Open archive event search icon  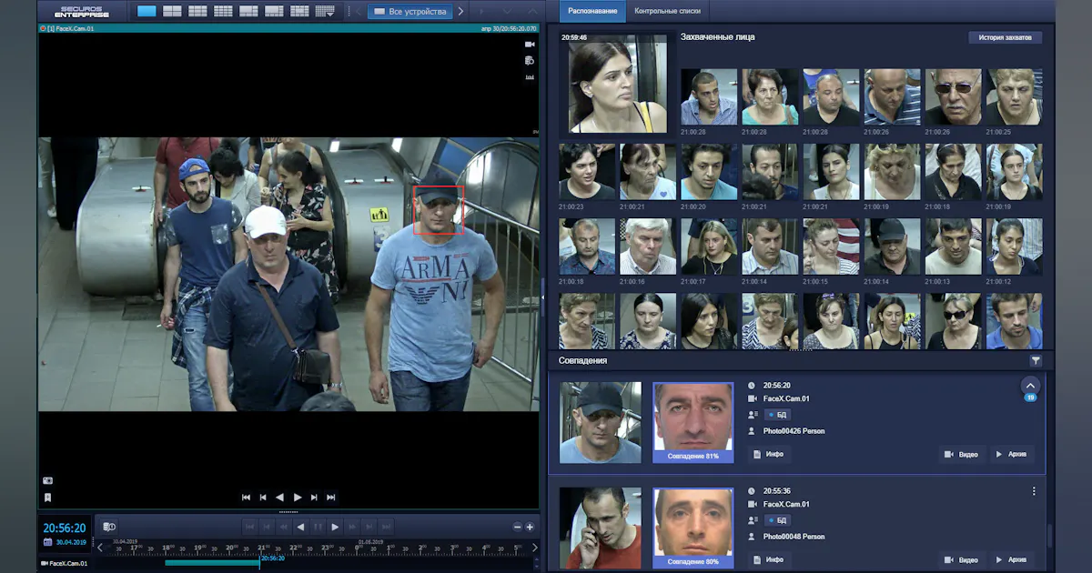pyautogui.click(x=108, y=527)
